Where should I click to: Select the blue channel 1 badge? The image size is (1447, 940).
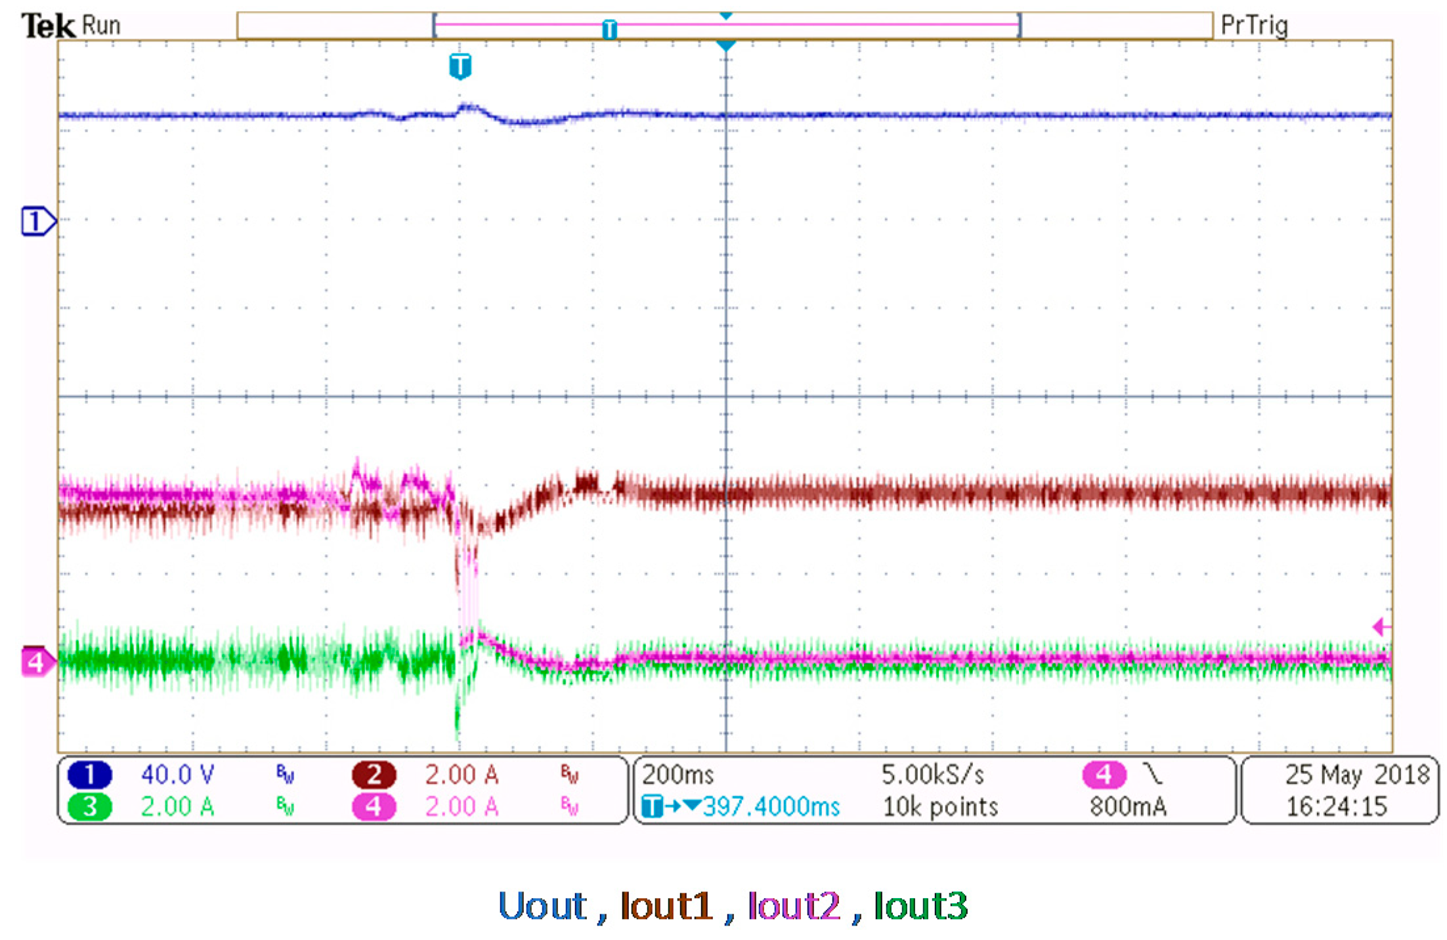point(89,775)
